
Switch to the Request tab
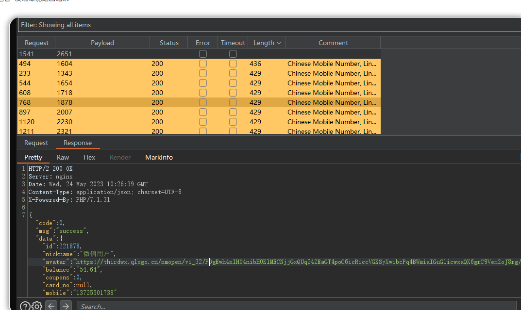(x=36, y=143)
